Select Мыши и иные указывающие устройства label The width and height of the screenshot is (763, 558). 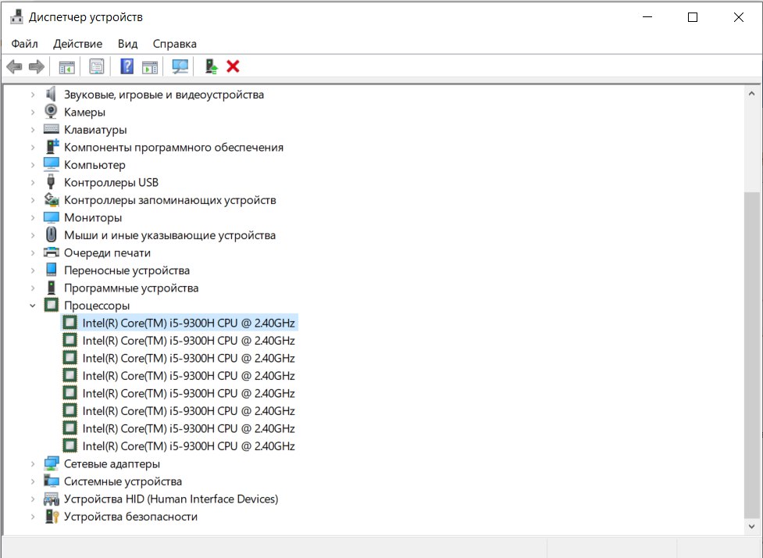click(x=169, y=235)
